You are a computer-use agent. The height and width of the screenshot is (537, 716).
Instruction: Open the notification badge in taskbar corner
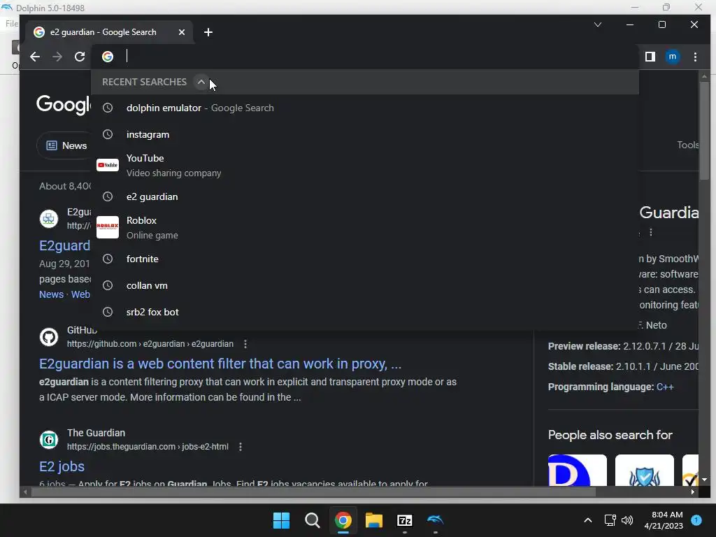[x=696, y=520]
